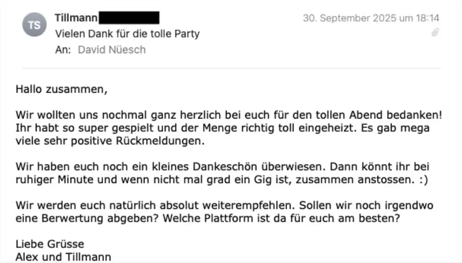
Task: Click the greeting Hallo zusammen
Action: click(x=61, y=89)
